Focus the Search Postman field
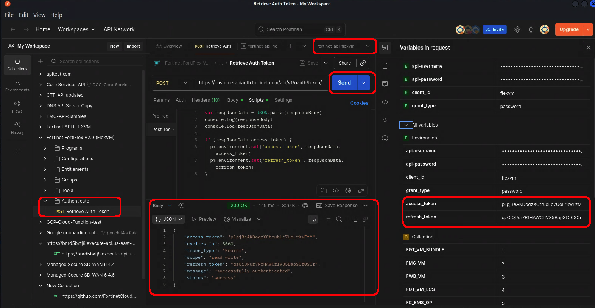595x308 pixels. 300,29
